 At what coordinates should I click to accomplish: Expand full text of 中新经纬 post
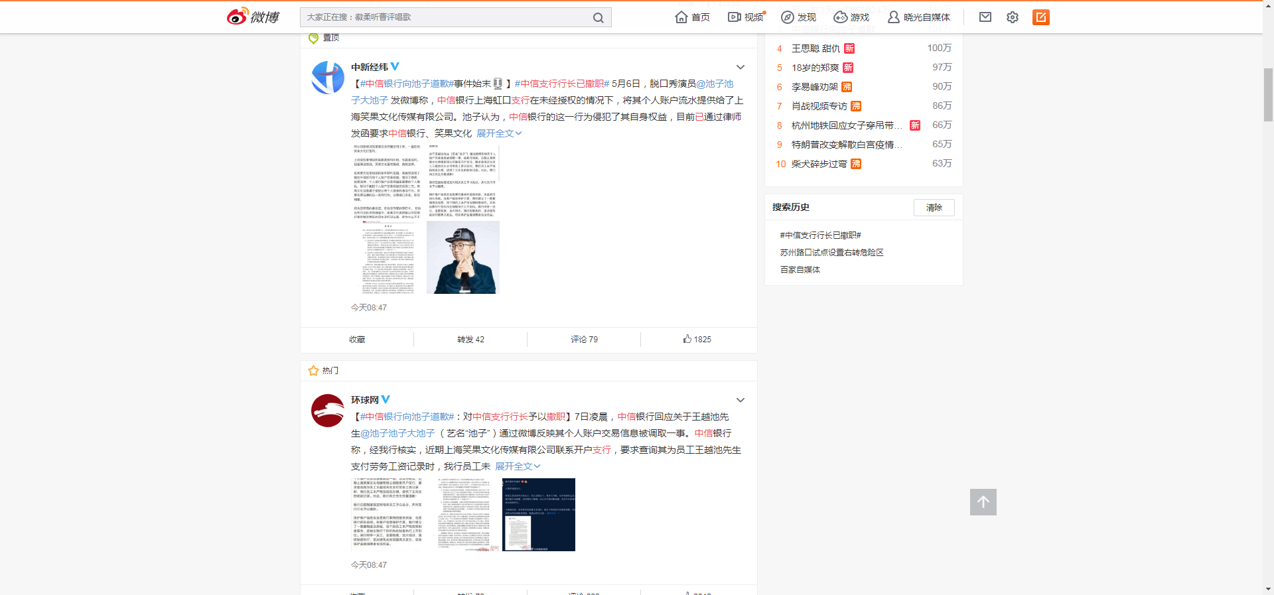[499, 133]
